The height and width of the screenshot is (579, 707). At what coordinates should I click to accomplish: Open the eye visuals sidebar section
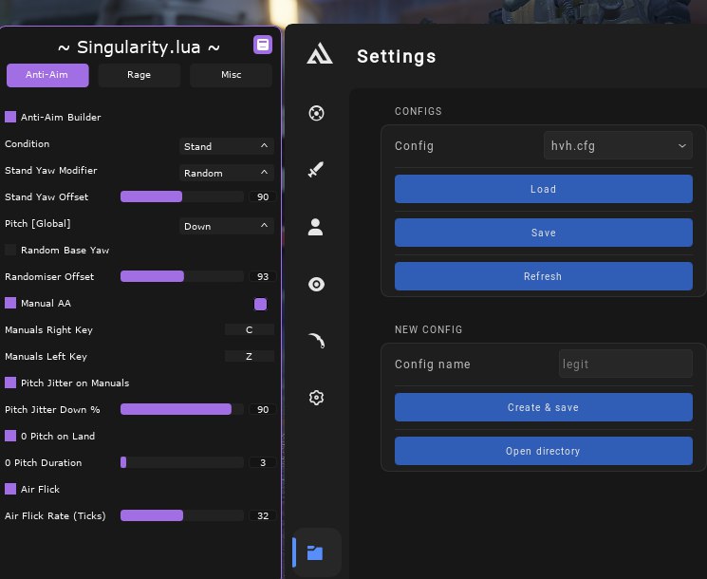coord(316,284)
